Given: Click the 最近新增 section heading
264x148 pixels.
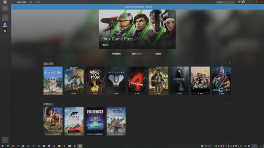Looking at the screenshot, I should [48, 63].
